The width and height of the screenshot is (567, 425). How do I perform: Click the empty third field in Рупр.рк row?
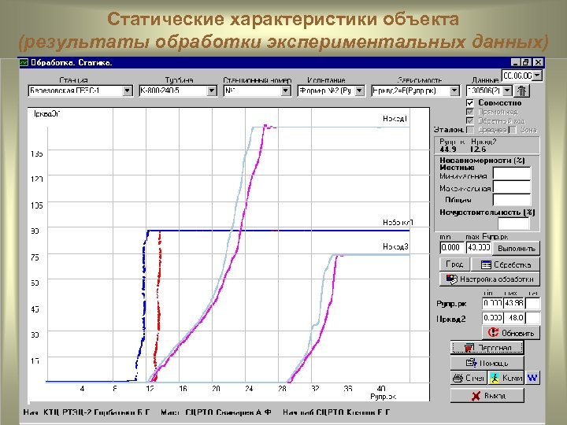[532, 303]
